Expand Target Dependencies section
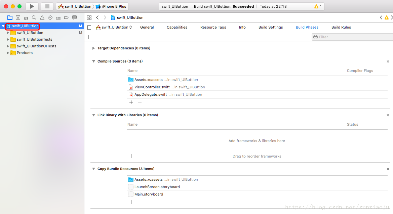This screenshot has height=214, width=393. [x=93, y=48]
